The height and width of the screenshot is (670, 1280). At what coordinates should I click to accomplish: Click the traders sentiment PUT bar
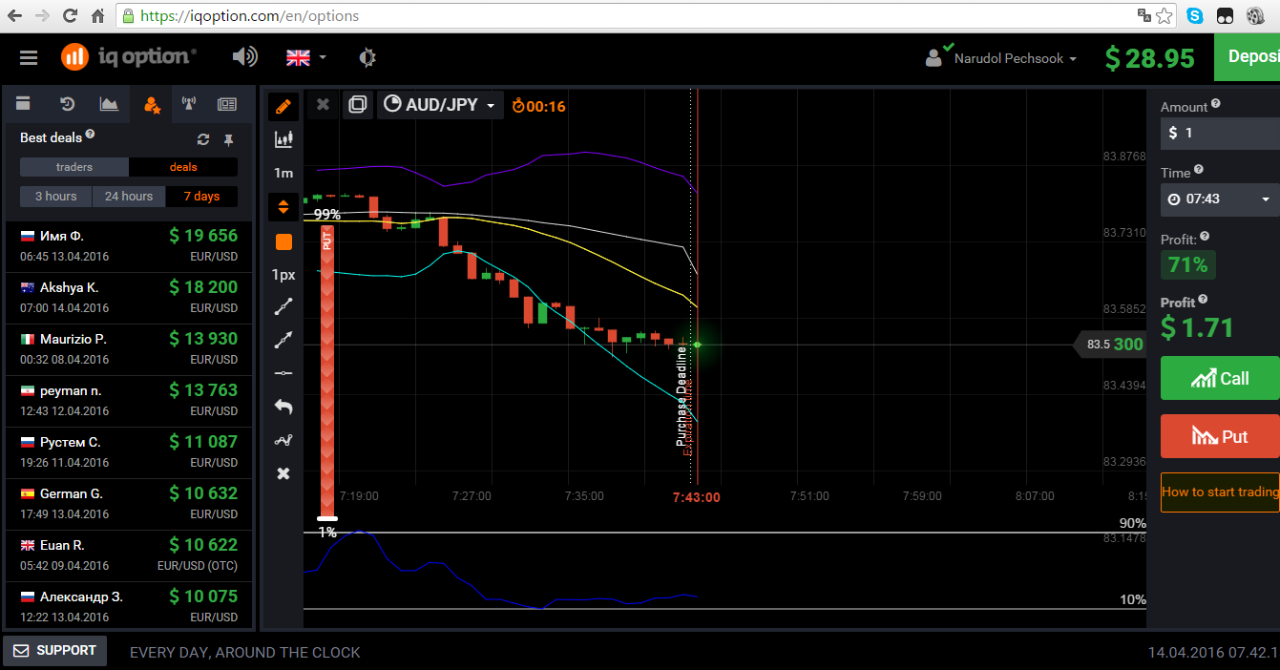[327, 370]
